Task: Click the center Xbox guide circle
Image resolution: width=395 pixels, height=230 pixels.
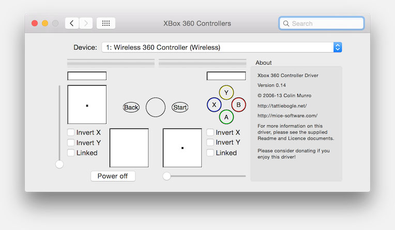Action: [156, 107]
